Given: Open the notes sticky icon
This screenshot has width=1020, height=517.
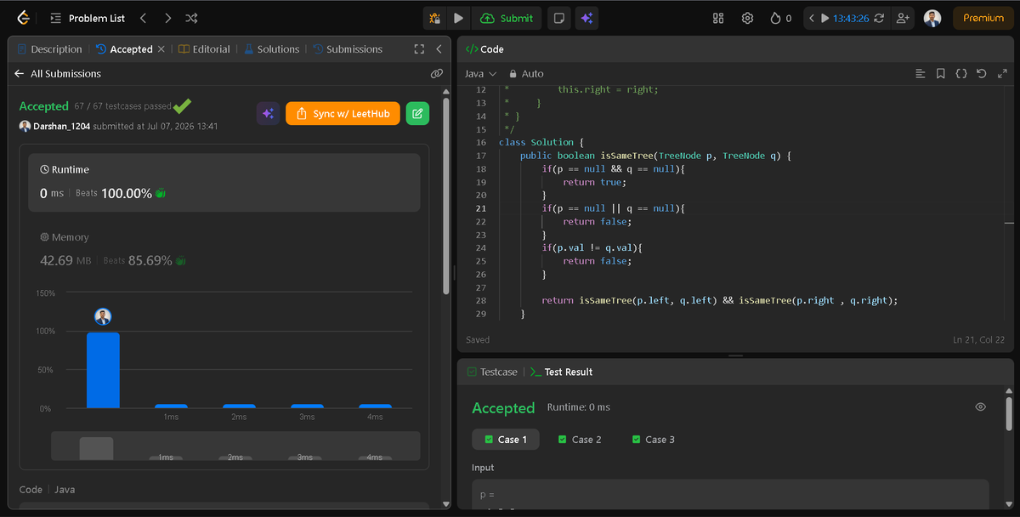Looking at the screenshot, I should (x=558, y=18).
